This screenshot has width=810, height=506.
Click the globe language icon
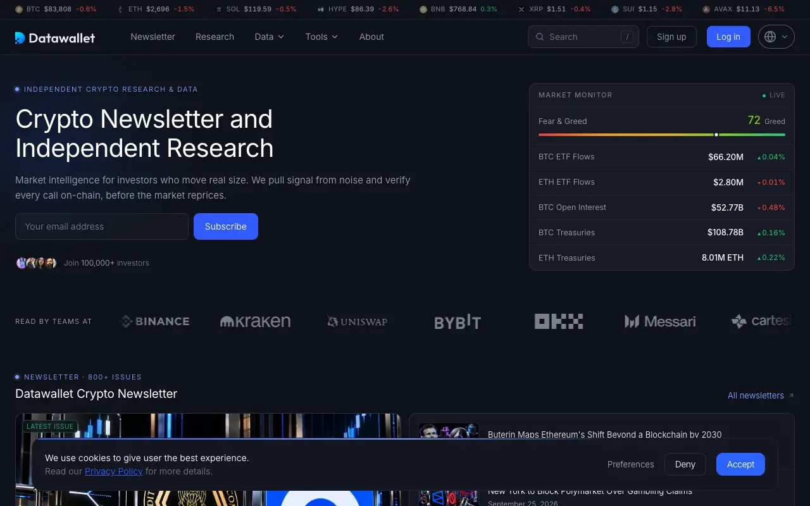pos(770,37)
